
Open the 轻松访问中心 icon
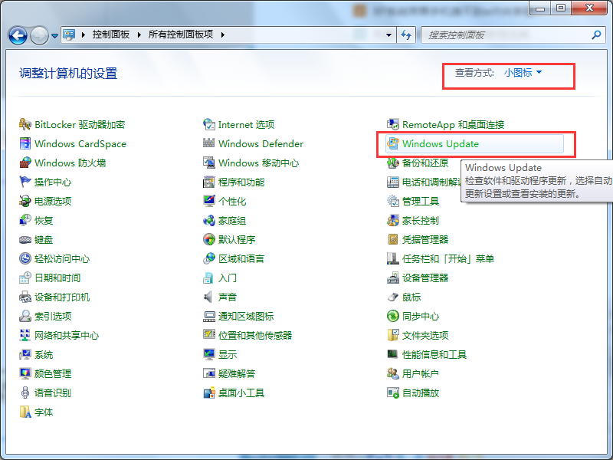coord(25,258)
